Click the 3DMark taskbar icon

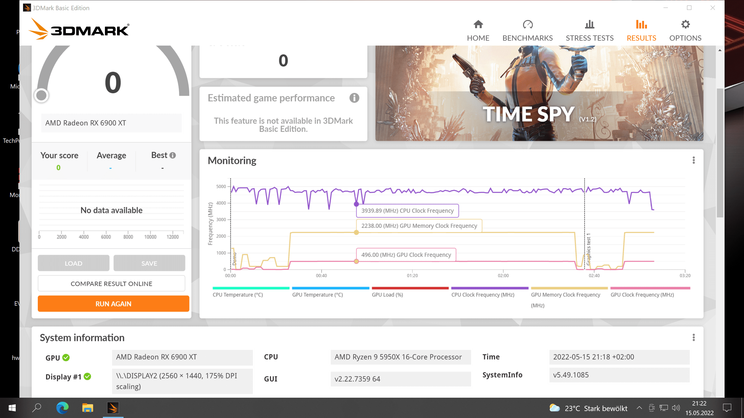point(113,408)
